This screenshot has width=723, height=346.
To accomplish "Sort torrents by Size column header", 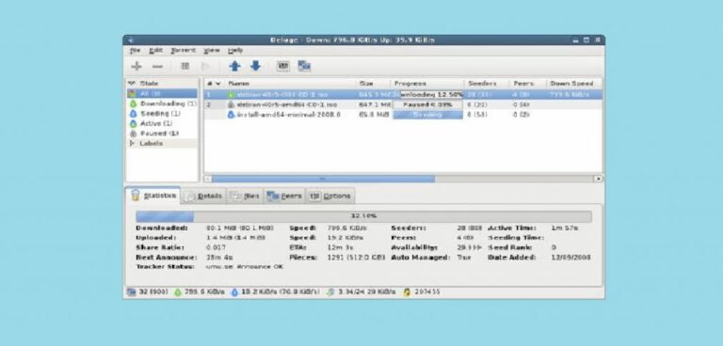I will pyautogui.click(x=373, y=84).
